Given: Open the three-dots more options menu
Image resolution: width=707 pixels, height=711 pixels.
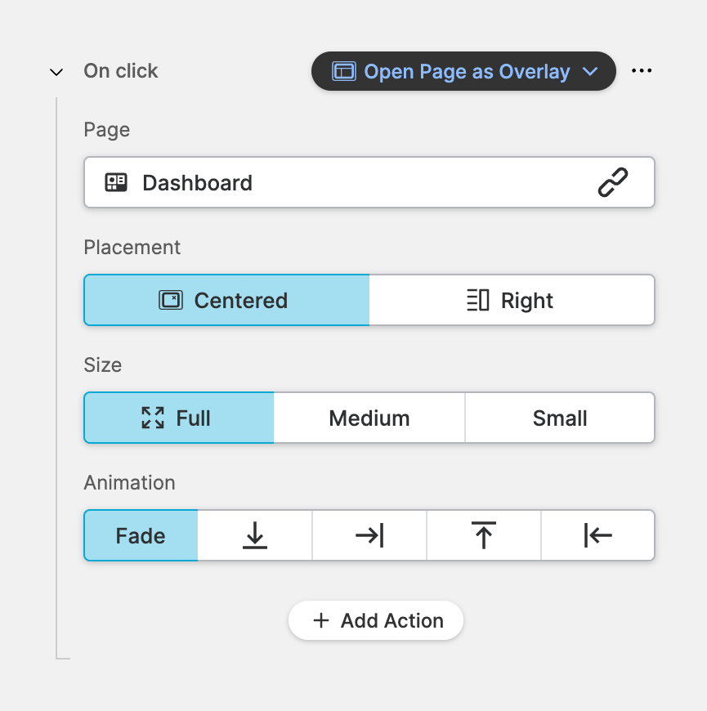Looking at the screenshot, I should pos(642,71).
